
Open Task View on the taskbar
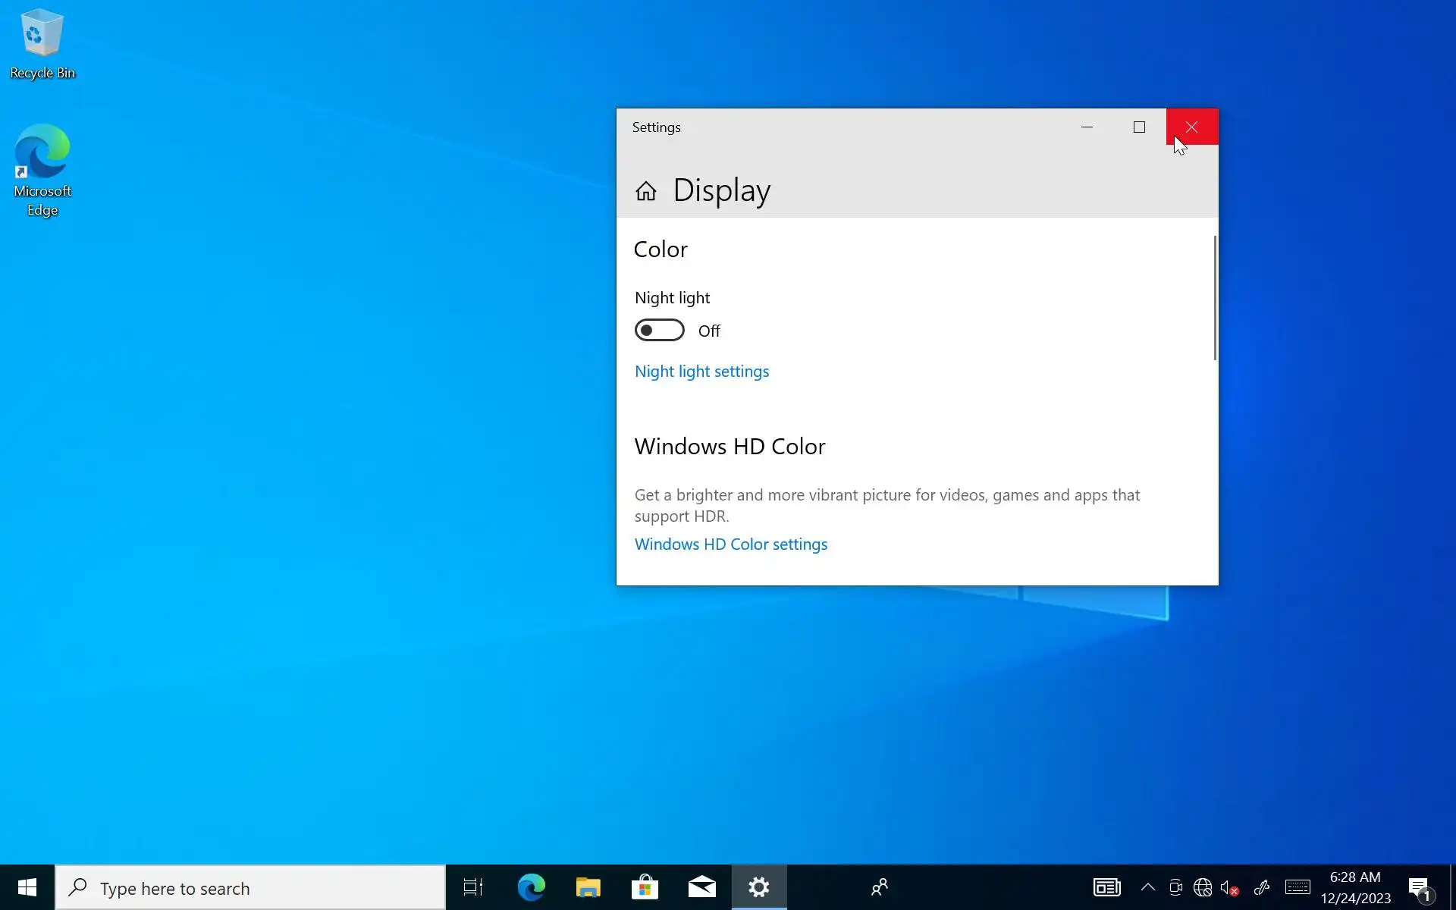[473, 887]
